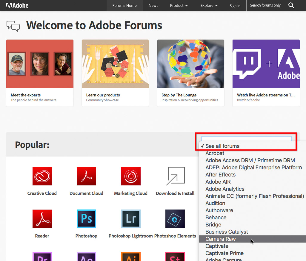Click Stop by The Lounge title
Image resolution: width=306 pixels, height=261 pixels.
[x=179, y=95]
